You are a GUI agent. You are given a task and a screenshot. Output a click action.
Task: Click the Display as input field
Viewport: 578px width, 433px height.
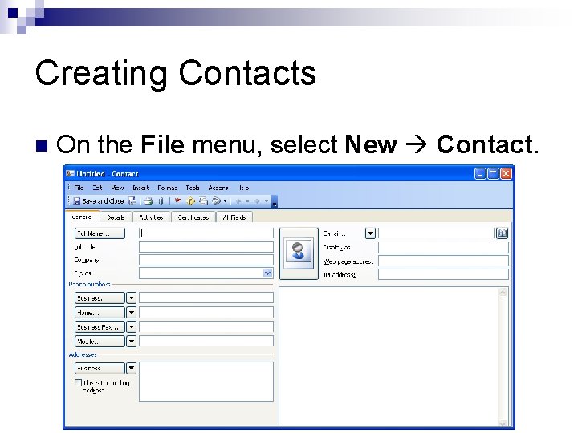pyautogui.click(x=443, y=248)
